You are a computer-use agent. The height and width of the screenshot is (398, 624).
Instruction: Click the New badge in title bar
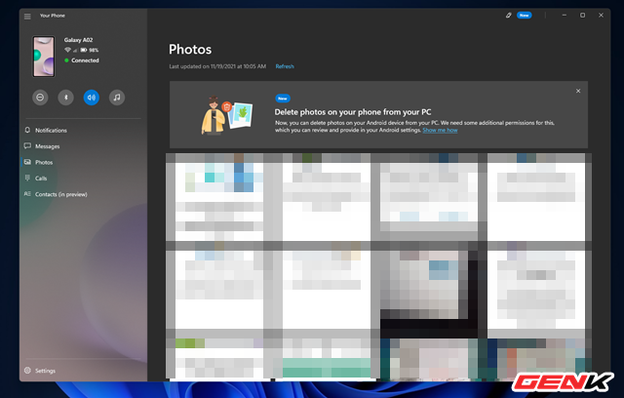pyautogui.click(x=525, y=16)
